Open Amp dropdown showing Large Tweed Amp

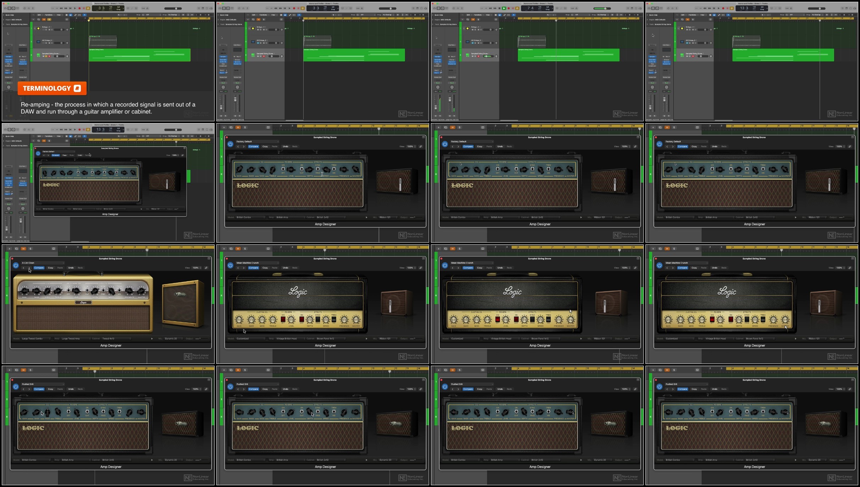tap(76, 338)
